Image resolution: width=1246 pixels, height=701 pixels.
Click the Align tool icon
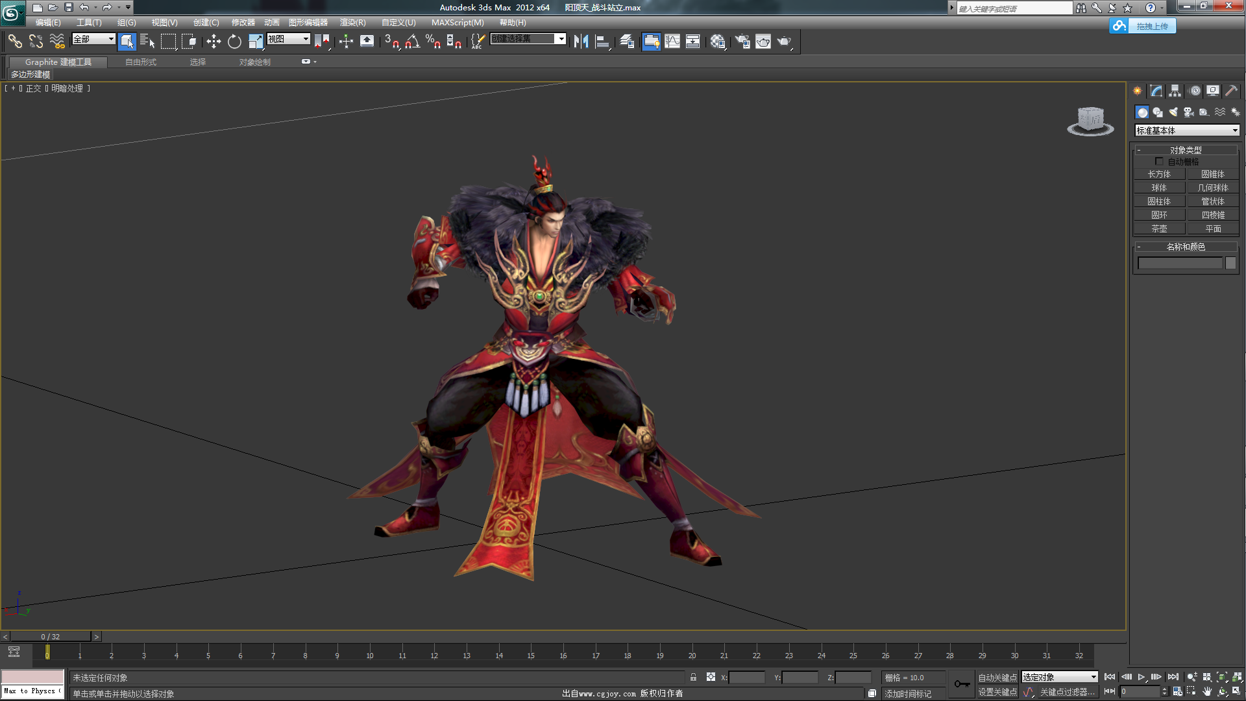coord(602,42)
